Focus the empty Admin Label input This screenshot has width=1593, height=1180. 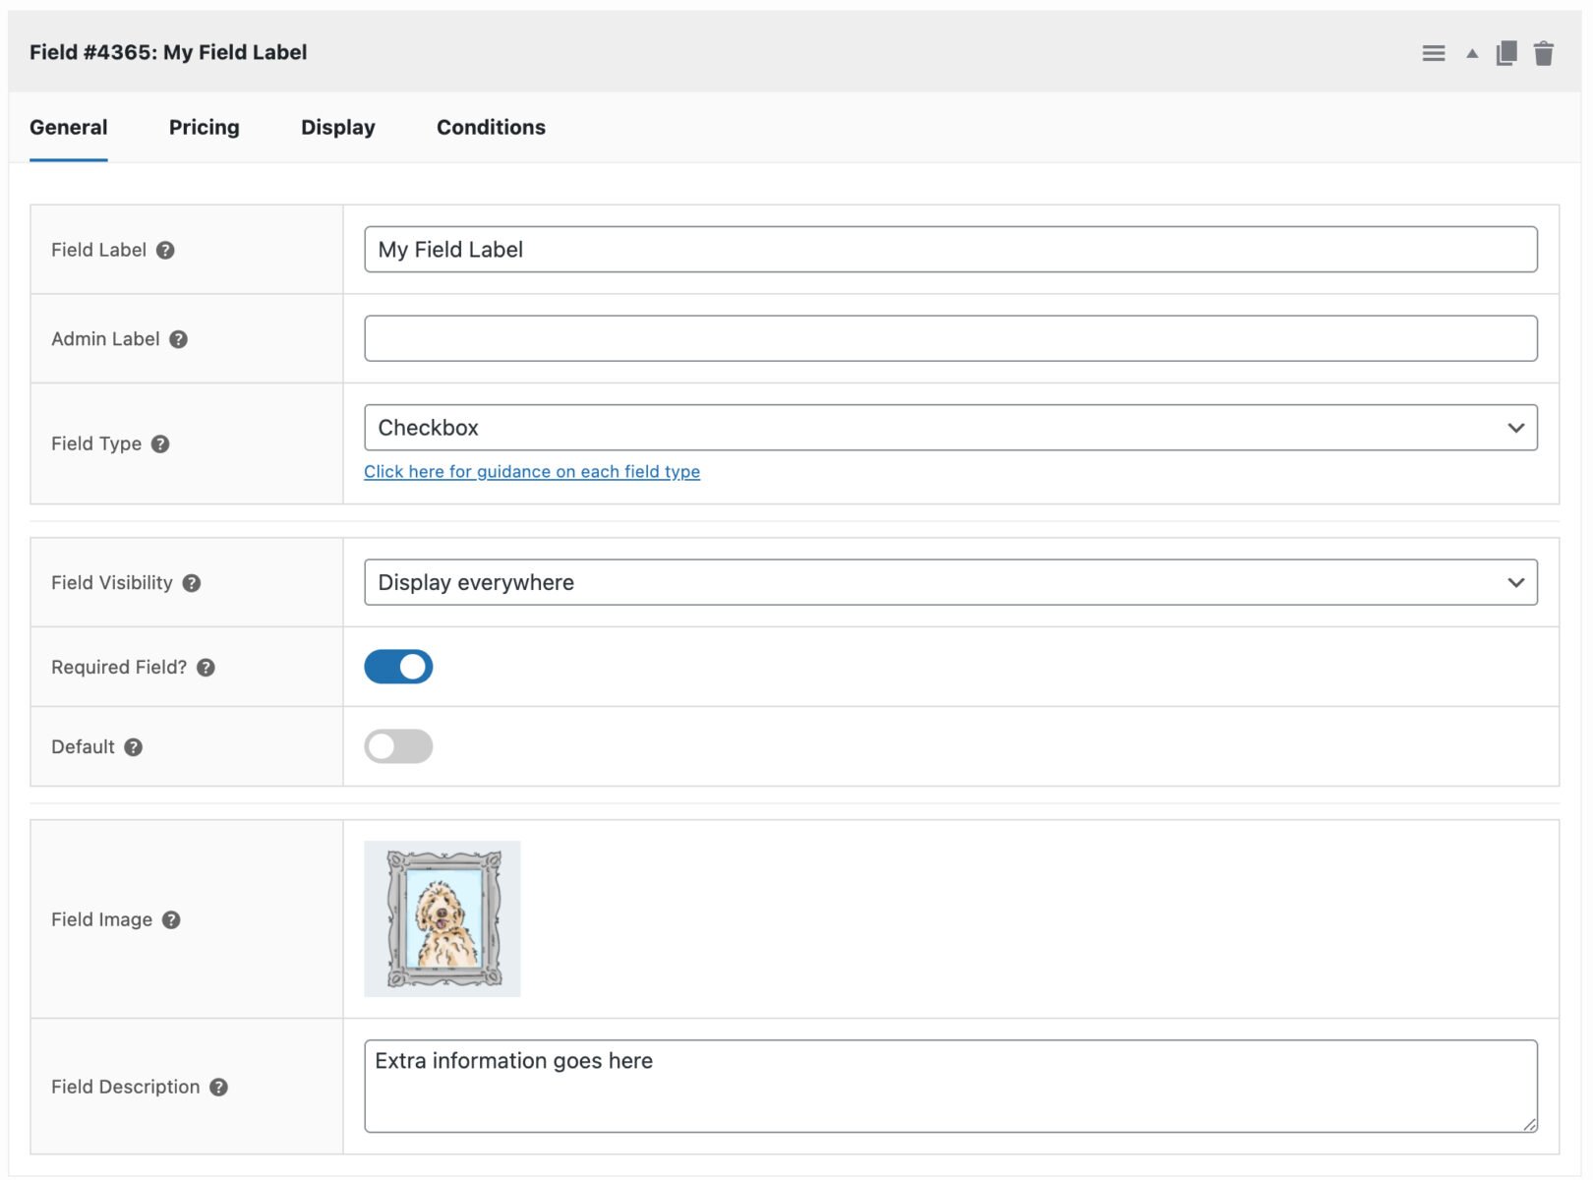point(950,338)
